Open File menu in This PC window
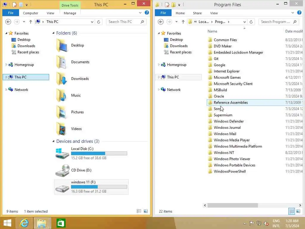 click(x=11, y=13)
